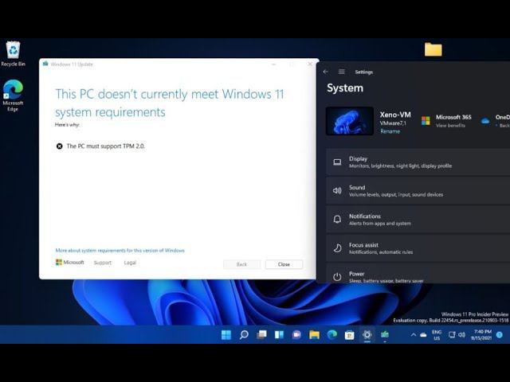Click the Rename link under Xeno-VM
Screen dimensions: 510x382
[390, 131]
